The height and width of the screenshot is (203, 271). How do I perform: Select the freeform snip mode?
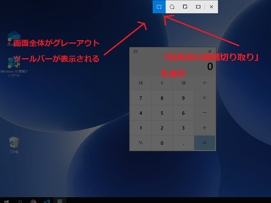point(172,7)
